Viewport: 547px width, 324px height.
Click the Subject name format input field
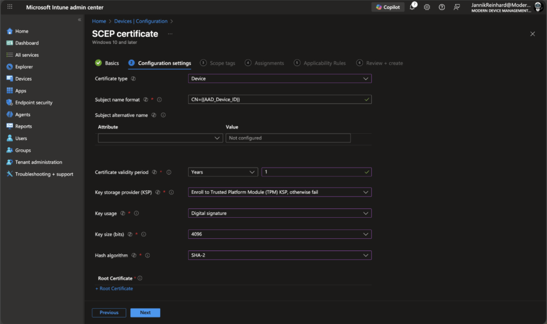coord(276,100)
